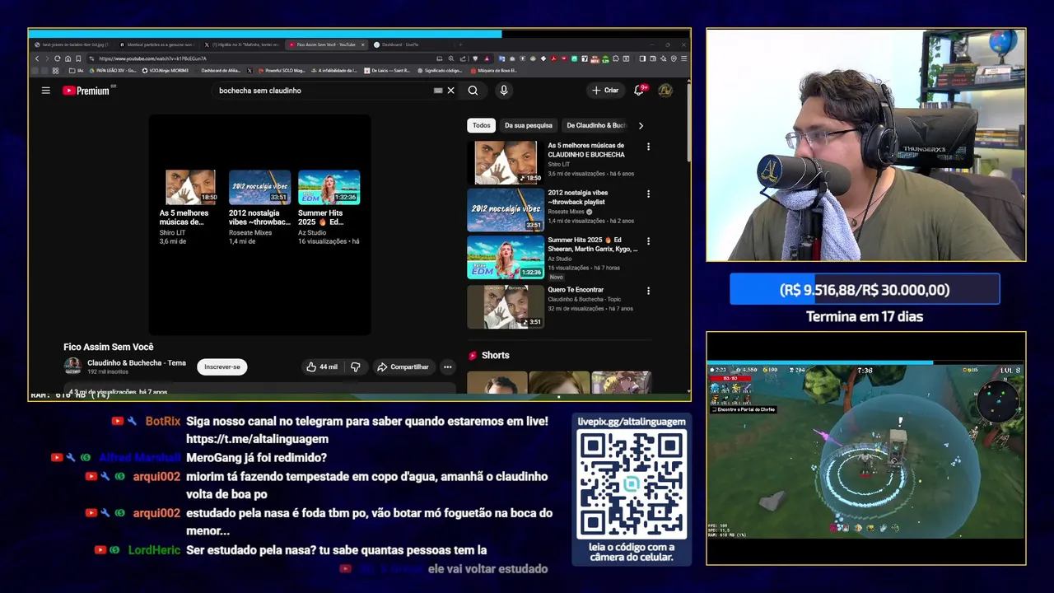Open the YouTube hamburger guide menu
1054x593 pixels.
pyautogui.click(x=46, y=91)
